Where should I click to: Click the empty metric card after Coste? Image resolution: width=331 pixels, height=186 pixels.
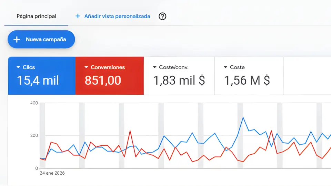[x=307, y=76]
